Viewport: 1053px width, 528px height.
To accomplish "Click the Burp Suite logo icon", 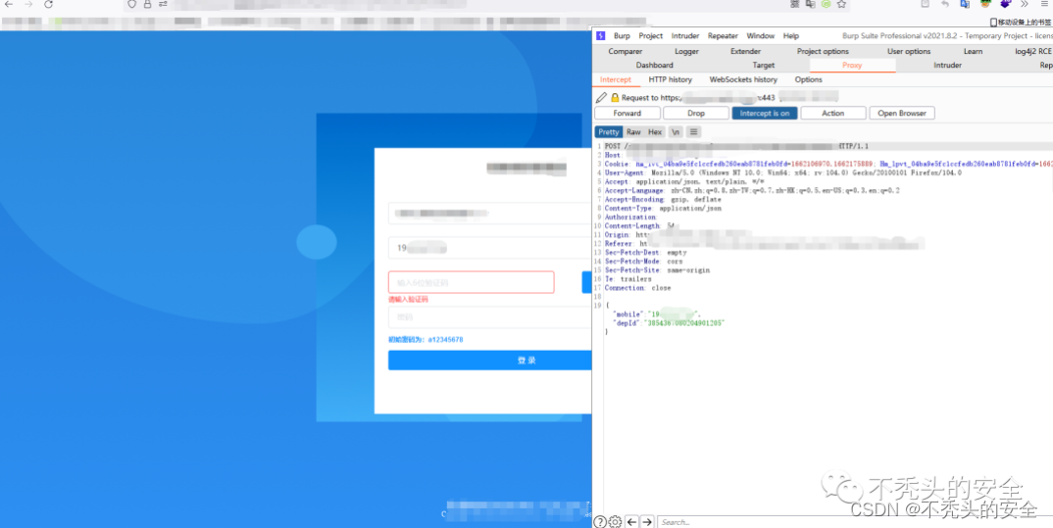I will pos(601,35).
